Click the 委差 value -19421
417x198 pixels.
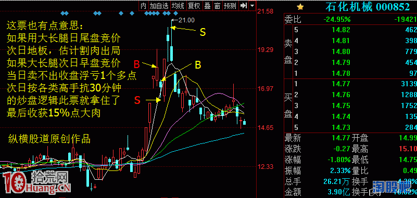point(406,19)
